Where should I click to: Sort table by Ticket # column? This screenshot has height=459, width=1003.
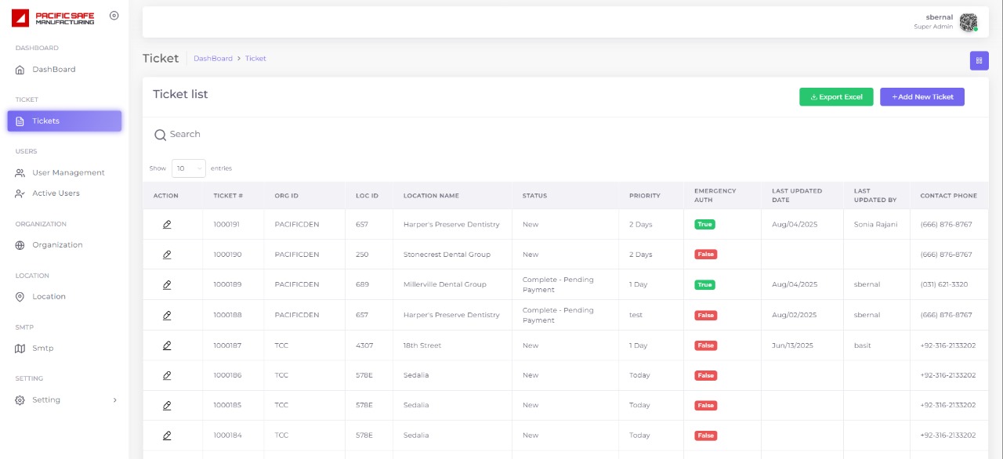pos(228,196)
